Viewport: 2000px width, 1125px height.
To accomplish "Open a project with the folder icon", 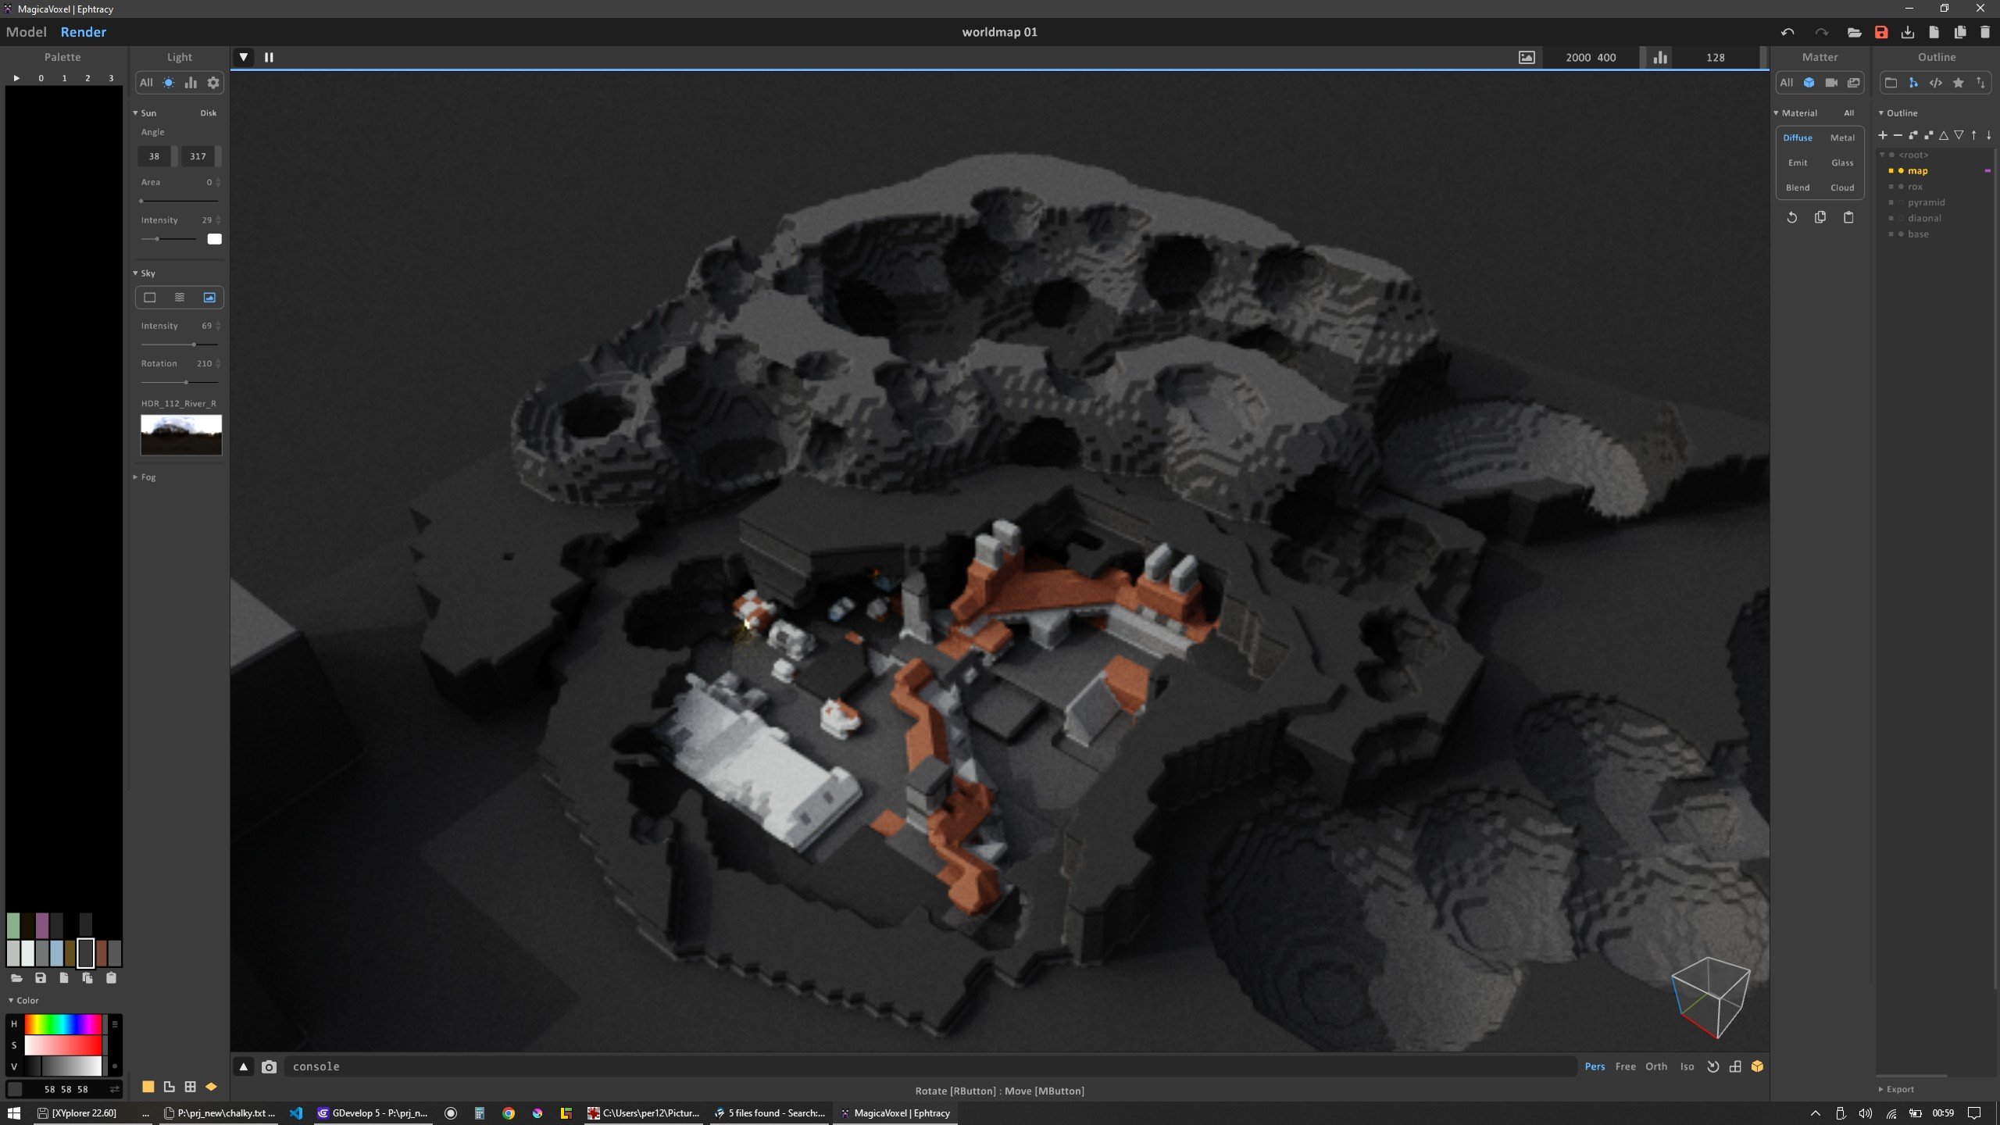I will coord(1854,32).
